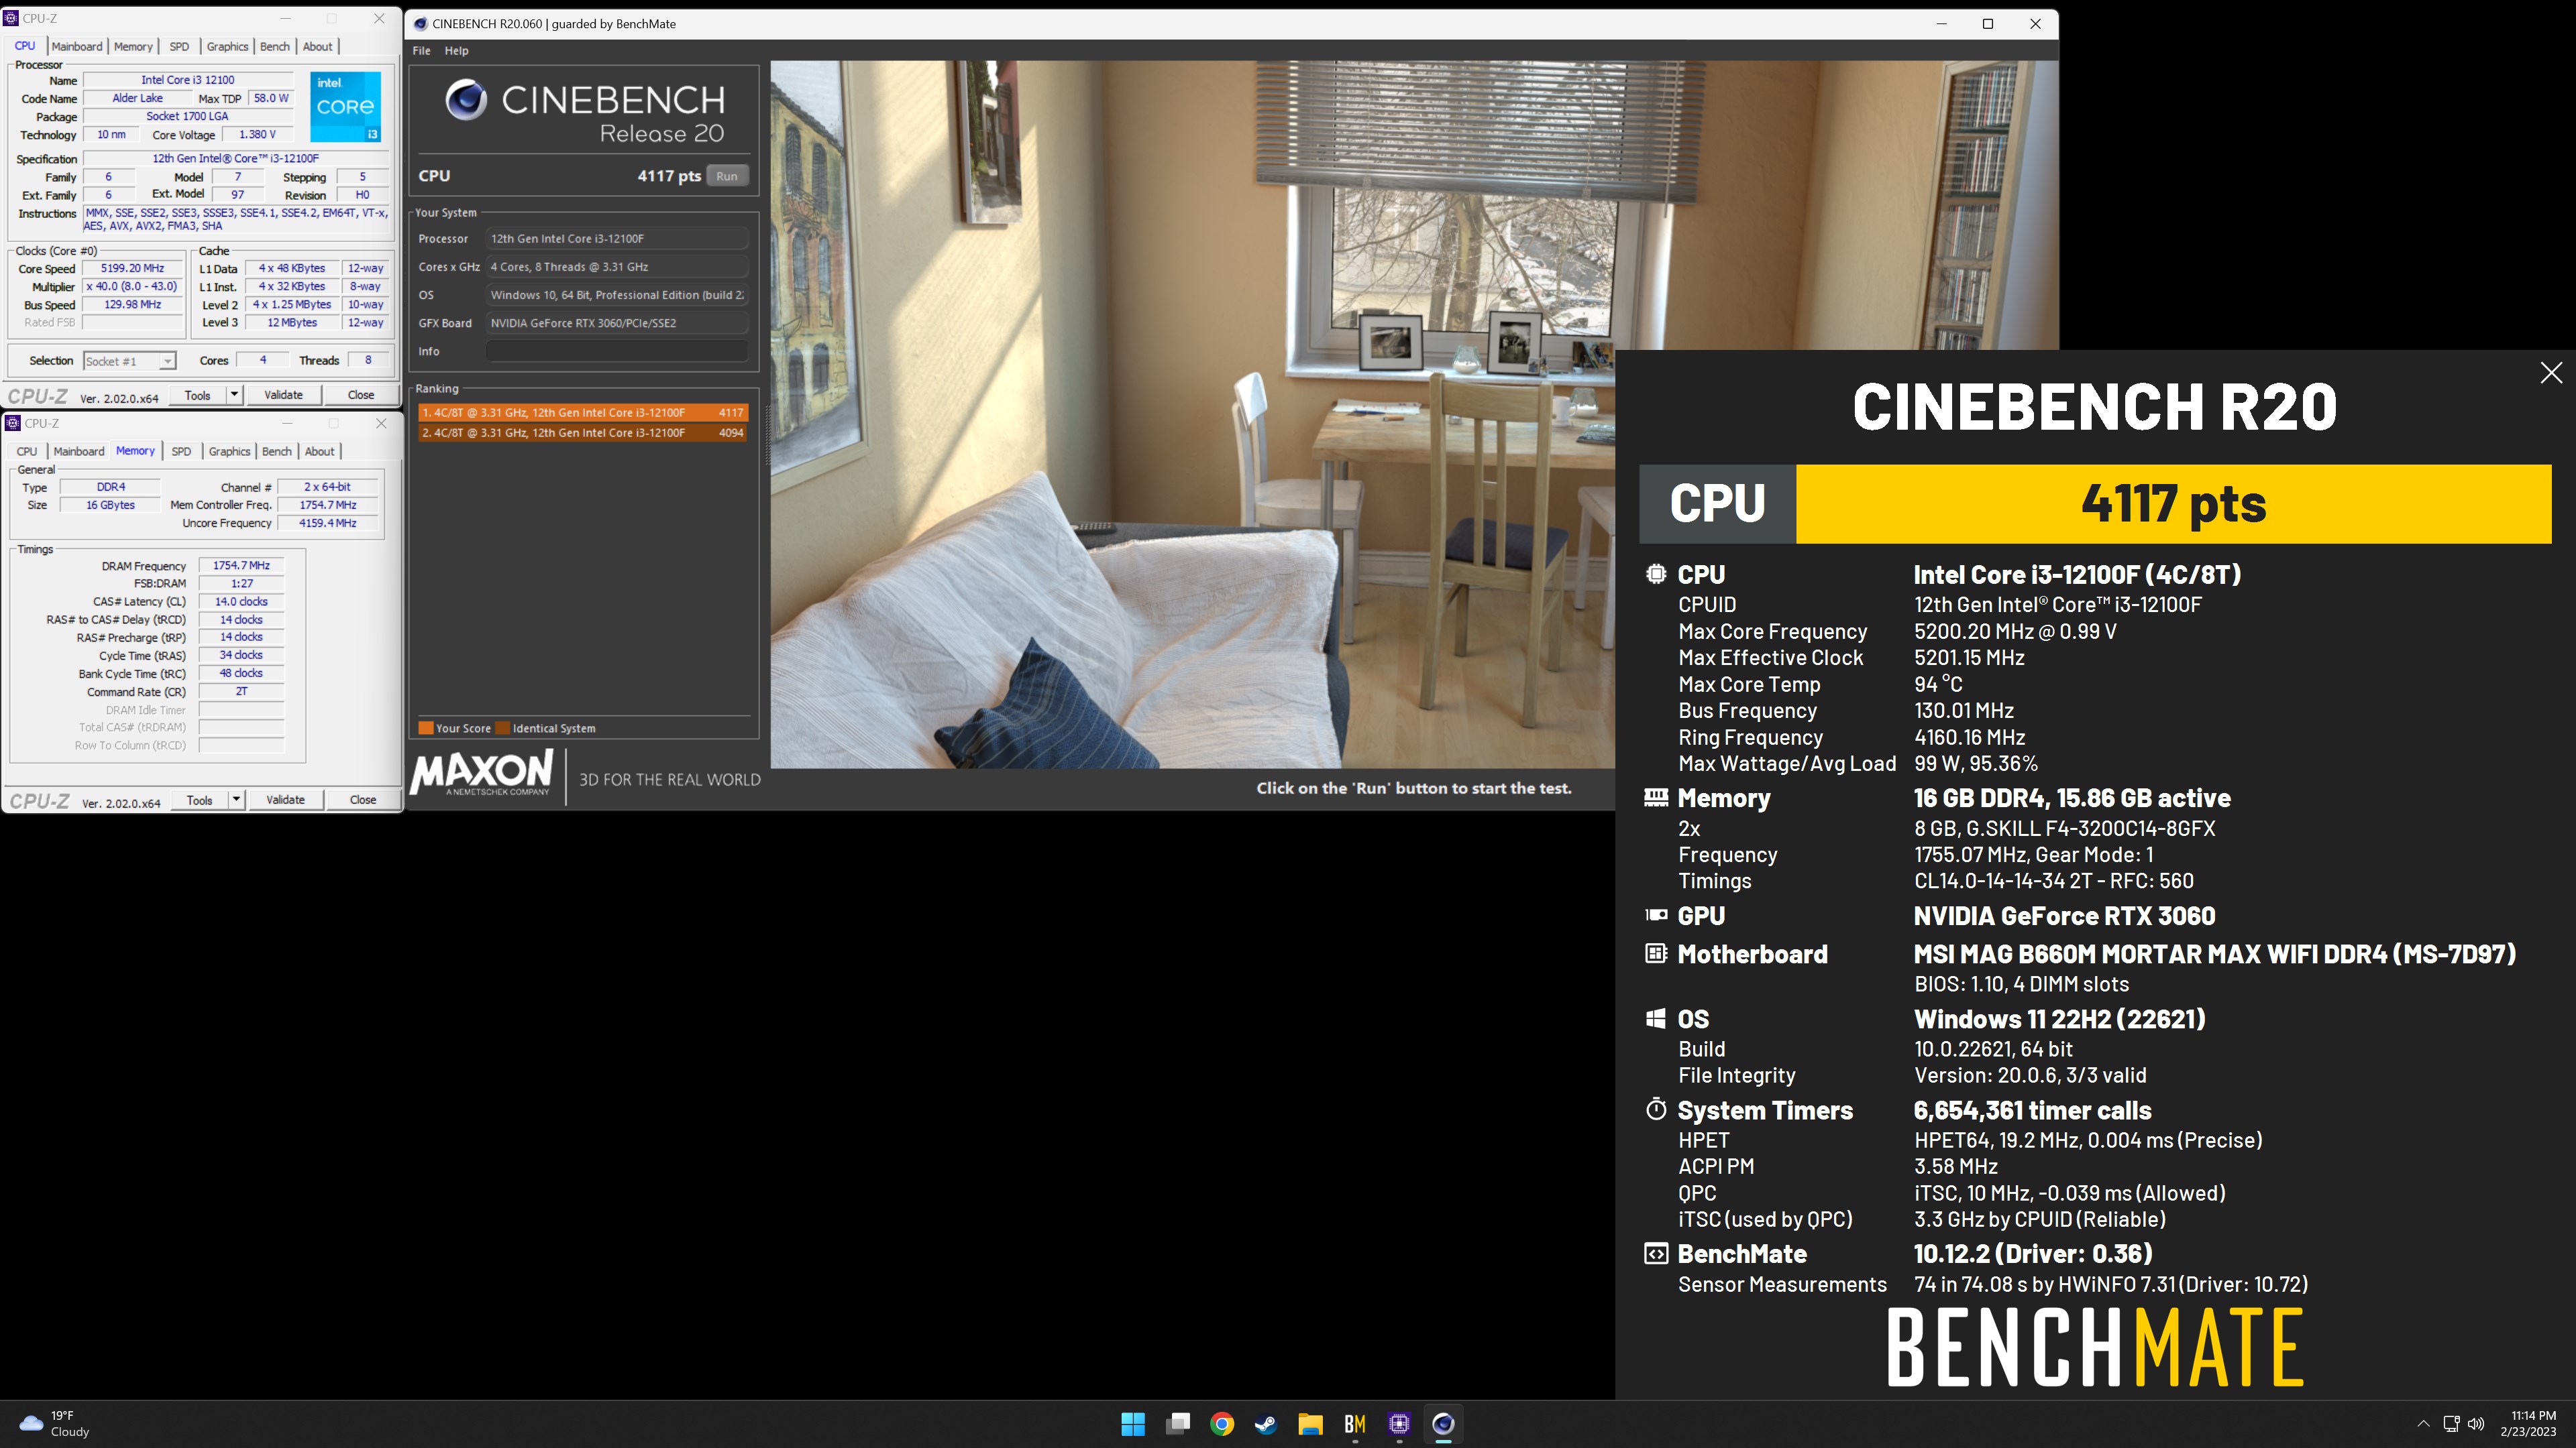Open Task View from taskbar
Viewport: 2576px width, 1448px height.
[x=1178, y=1424]
